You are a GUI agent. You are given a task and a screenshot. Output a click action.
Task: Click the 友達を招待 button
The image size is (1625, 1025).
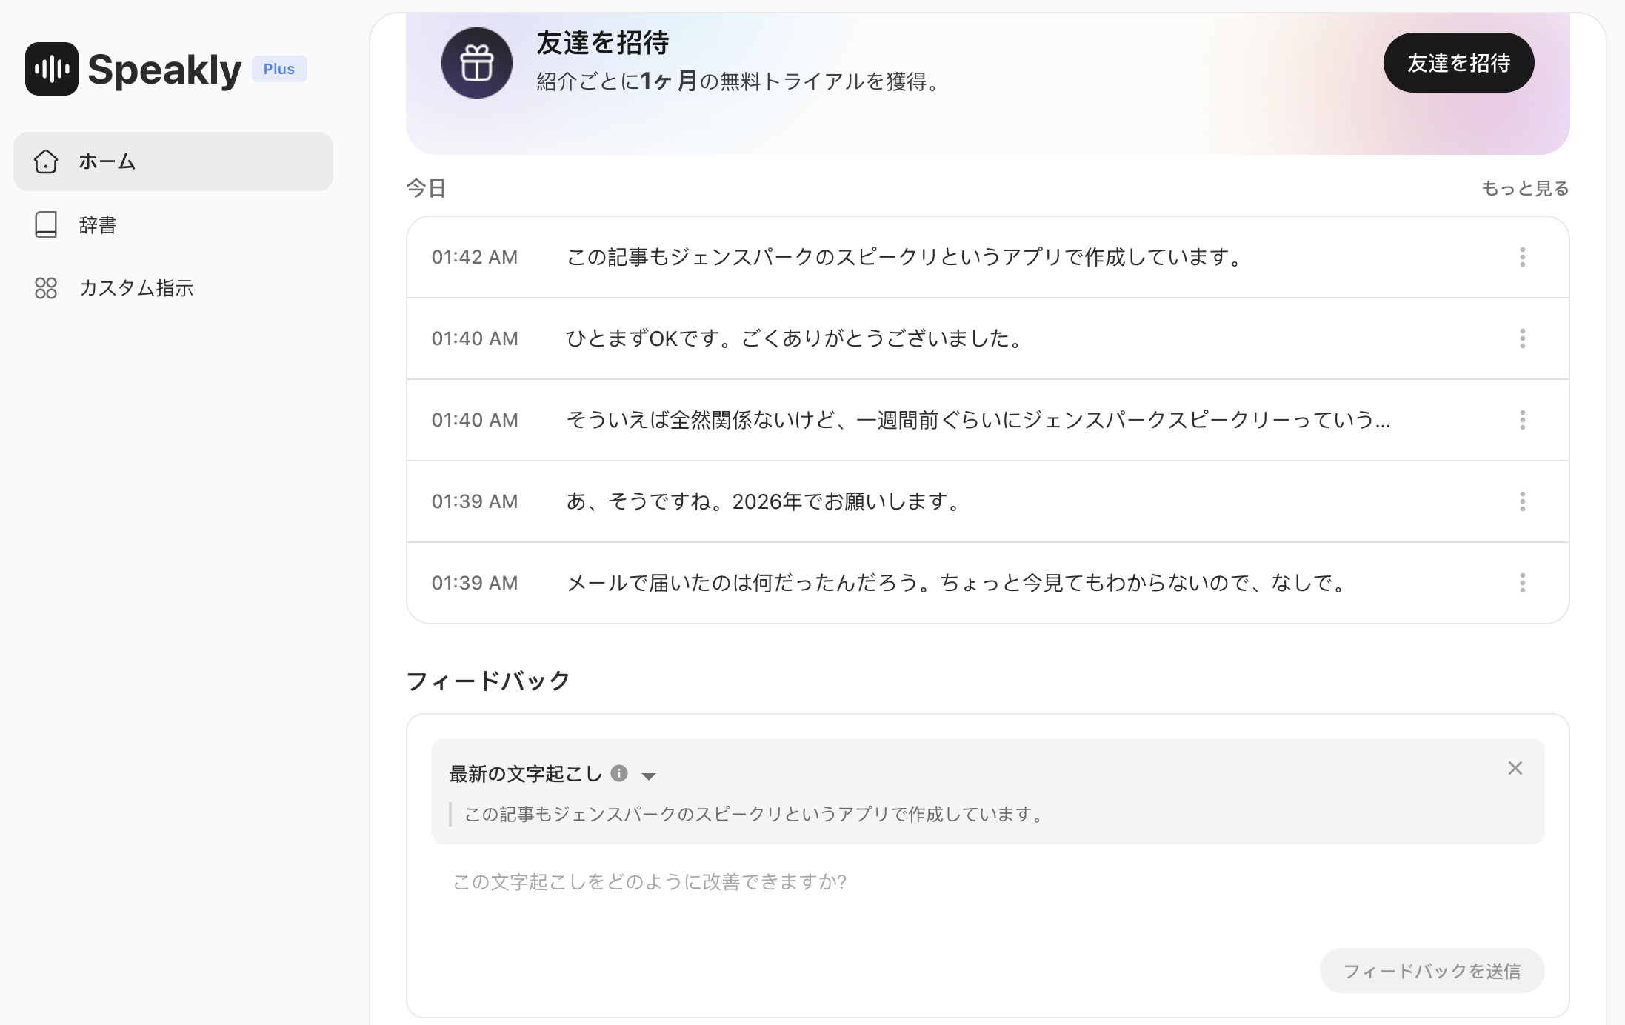(1458, 63)
